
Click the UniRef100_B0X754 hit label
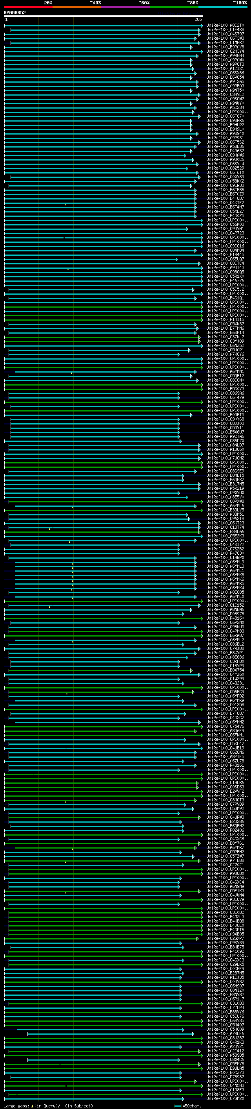[225, 670]
